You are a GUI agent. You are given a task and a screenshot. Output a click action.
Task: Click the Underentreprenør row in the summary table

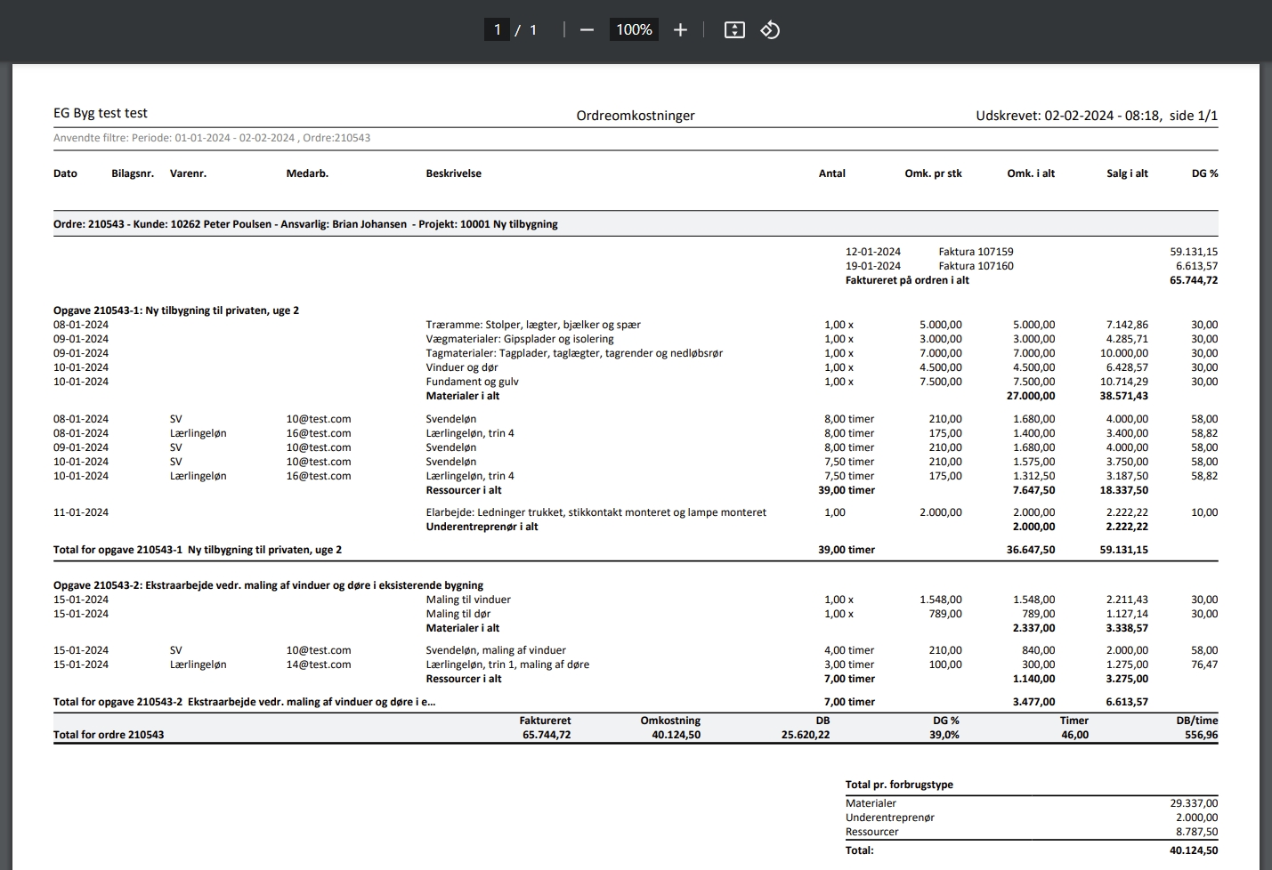click(x=890, y=818)
